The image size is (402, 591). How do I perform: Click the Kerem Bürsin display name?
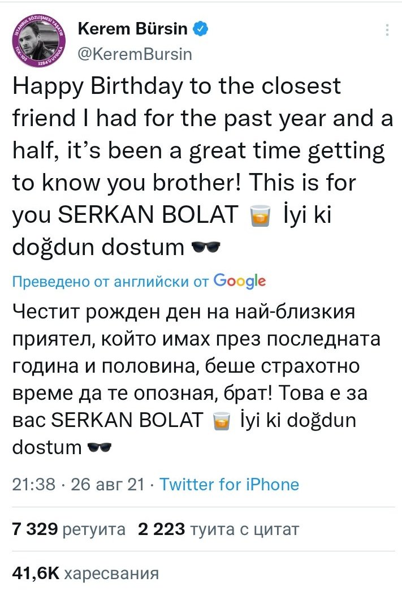(134, 29)
